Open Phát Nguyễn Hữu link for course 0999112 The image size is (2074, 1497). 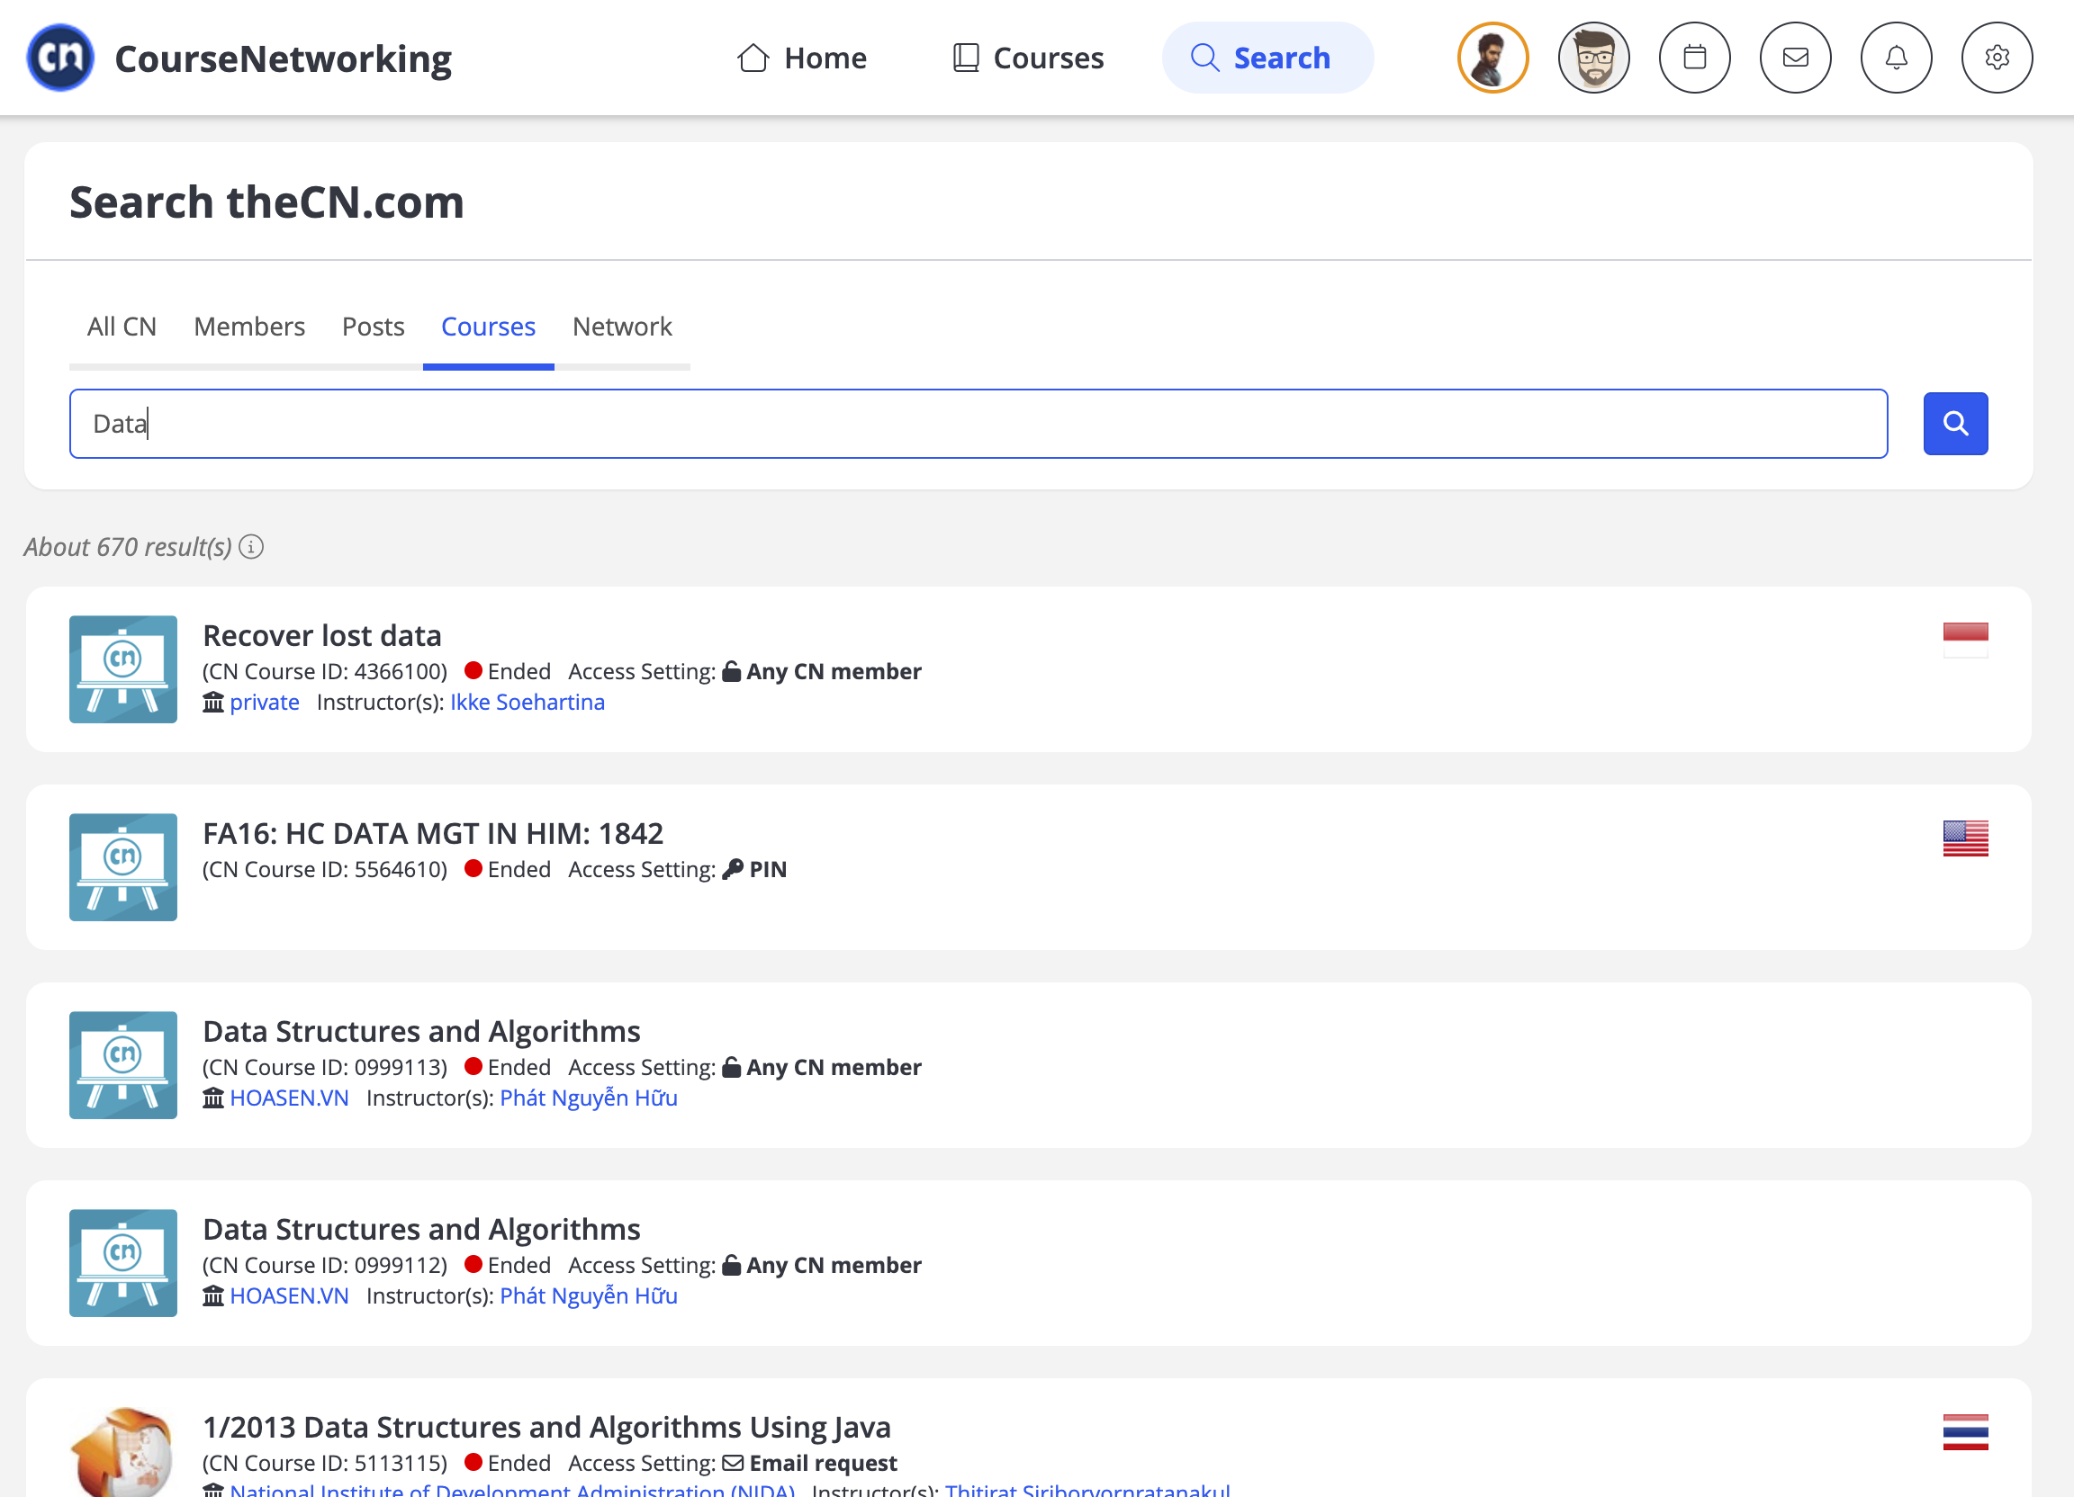coord(588,1296)
